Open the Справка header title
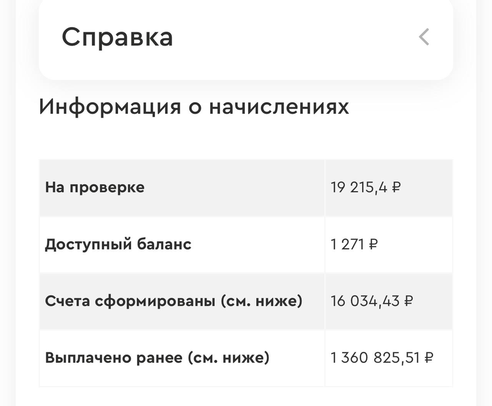The height and width of the screenshot is (406, 492). [x=117, y=37]
